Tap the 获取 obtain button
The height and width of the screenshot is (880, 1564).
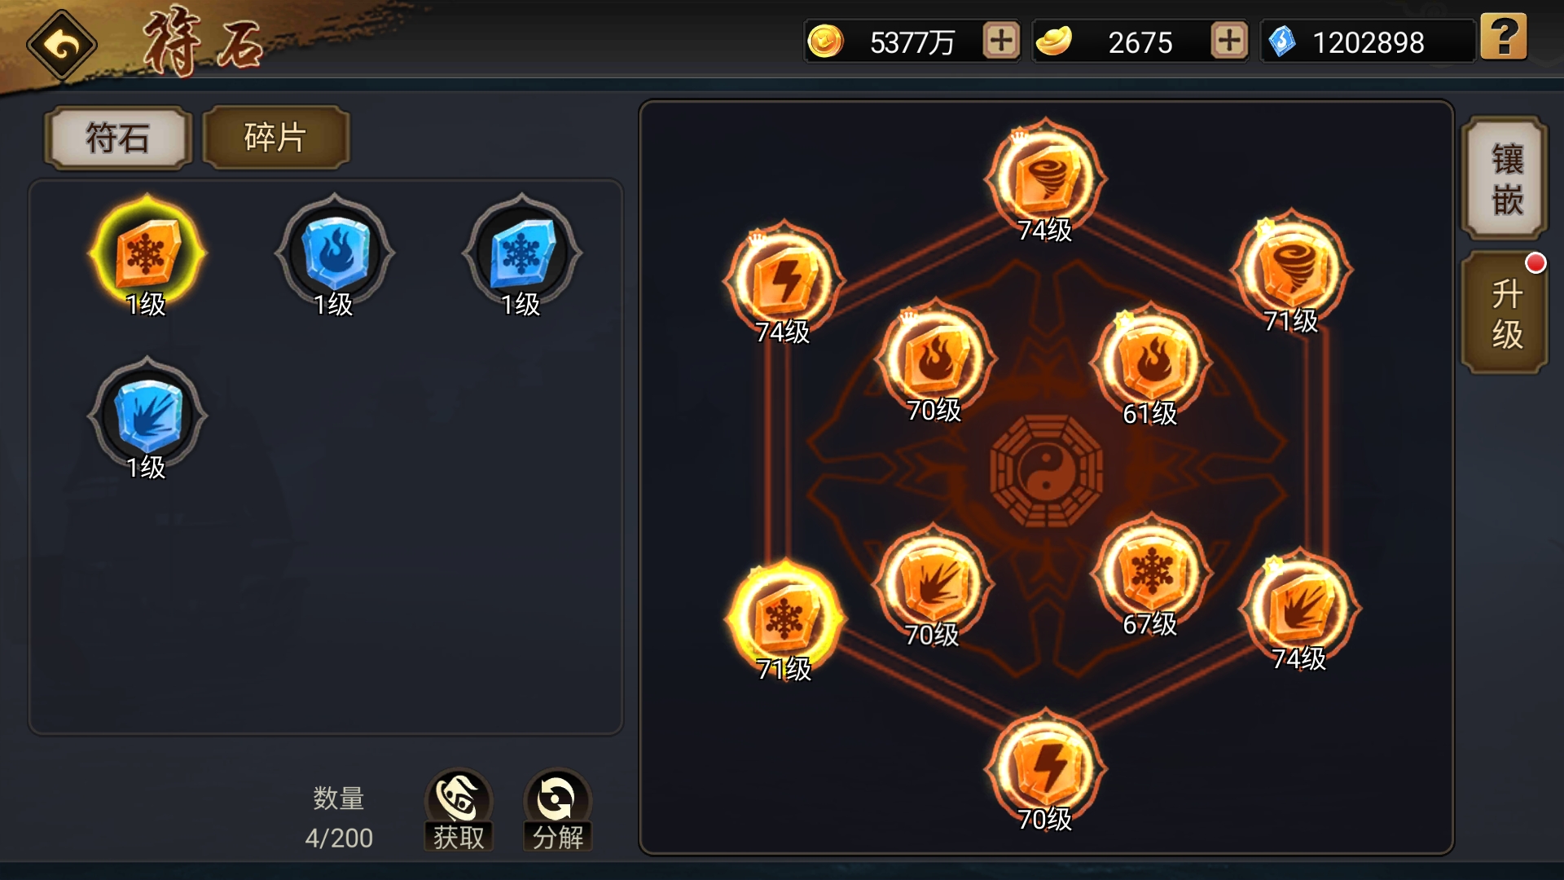[459, 810]
